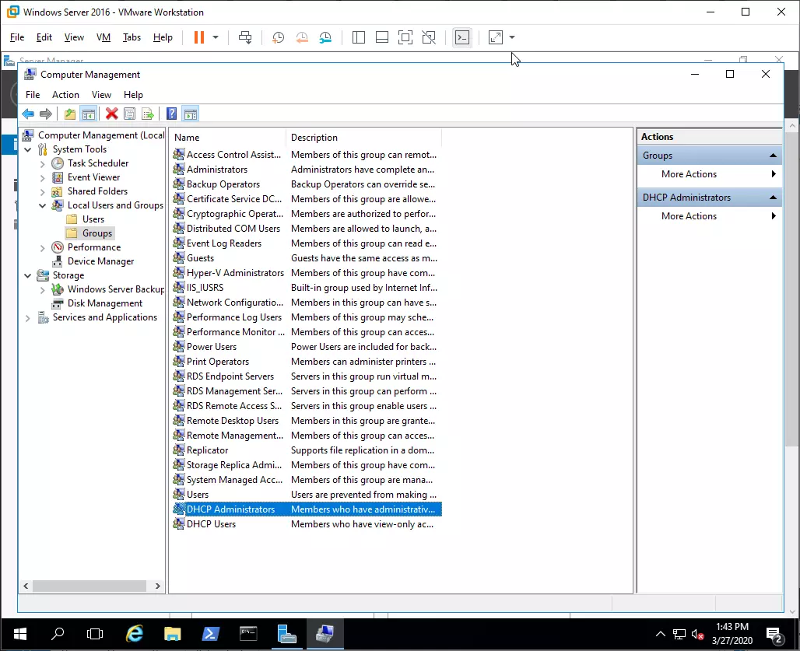Click VMware pause virtual machine icon
Viewport: 800px width, 651px height.
[x=199, y=37]
